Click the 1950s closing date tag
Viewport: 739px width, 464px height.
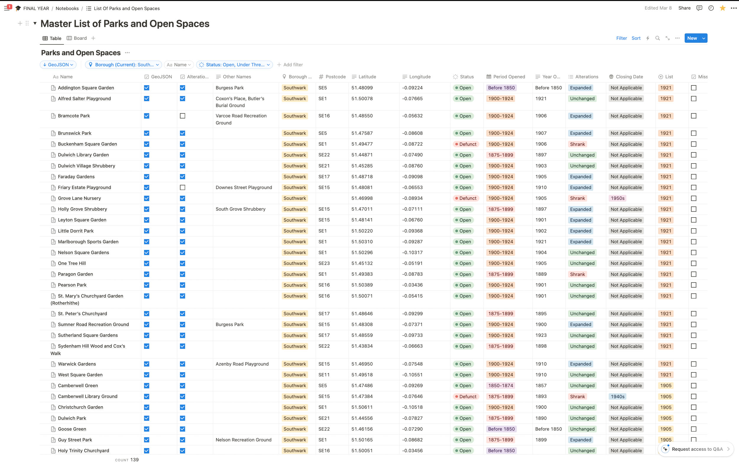click(x=618, y=198)
